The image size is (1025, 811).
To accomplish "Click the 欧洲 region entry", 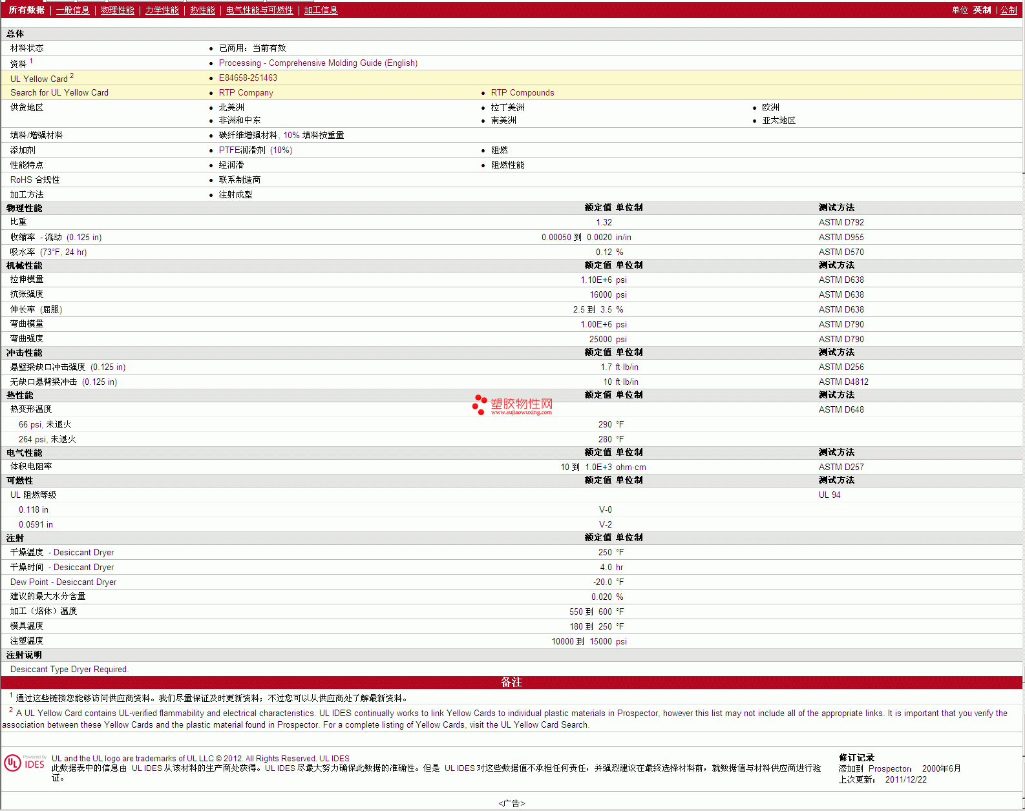I will click(770, 107).
